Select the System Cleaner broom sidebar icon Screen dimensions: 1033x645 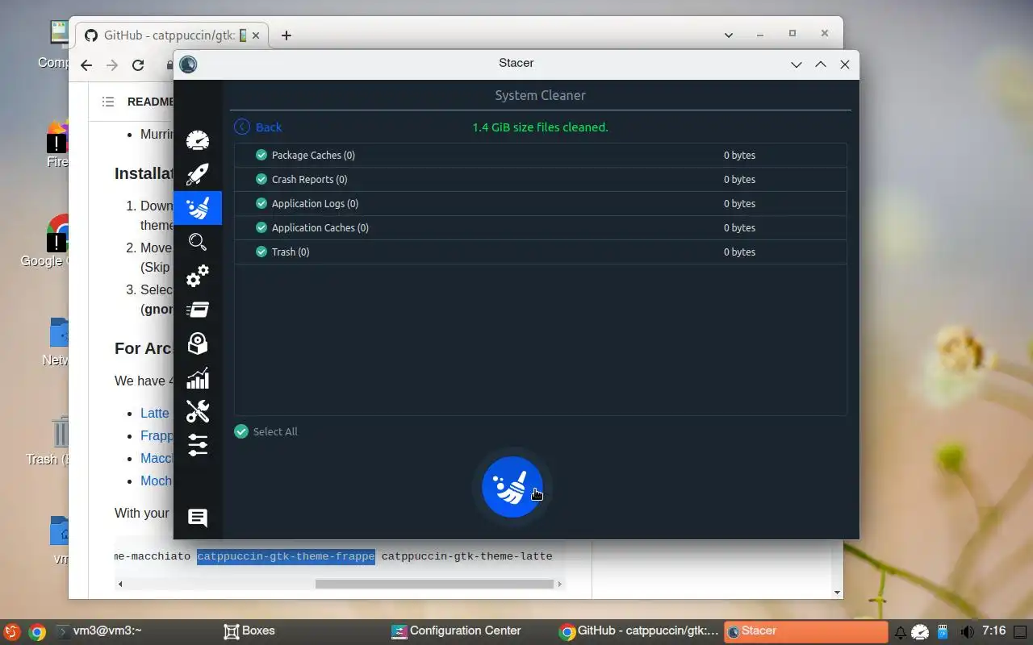point(198,208)
